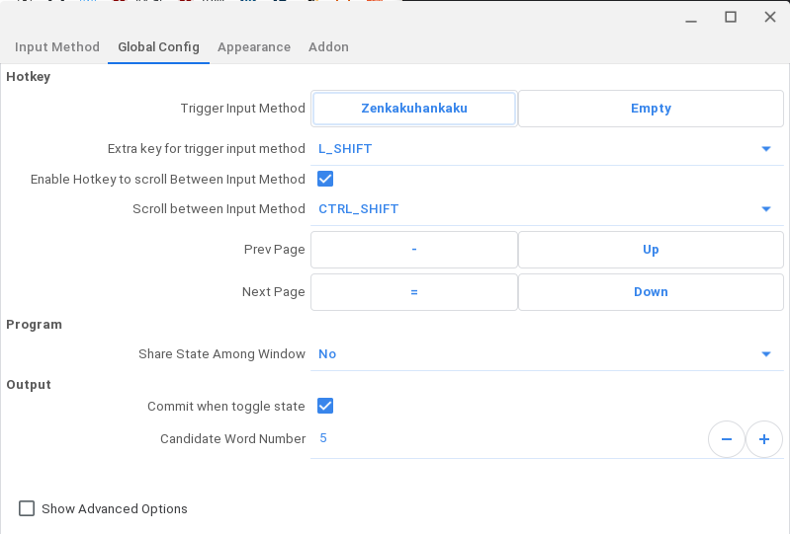Enable Show Advanced Options
This screenshot has height=534, width=790.
click(x=27, y=508)
